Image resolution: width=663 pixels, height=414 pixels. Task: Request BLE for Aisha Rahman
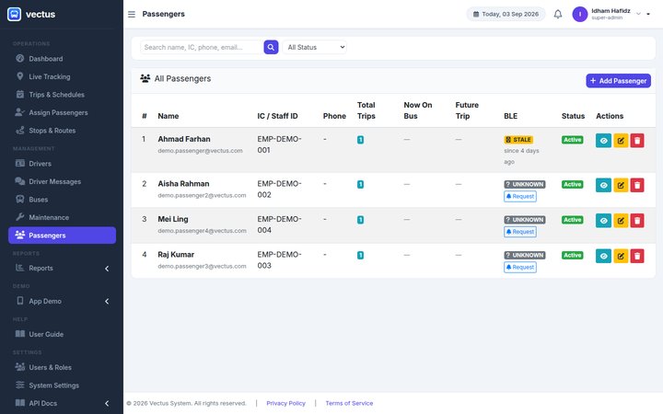520,197
